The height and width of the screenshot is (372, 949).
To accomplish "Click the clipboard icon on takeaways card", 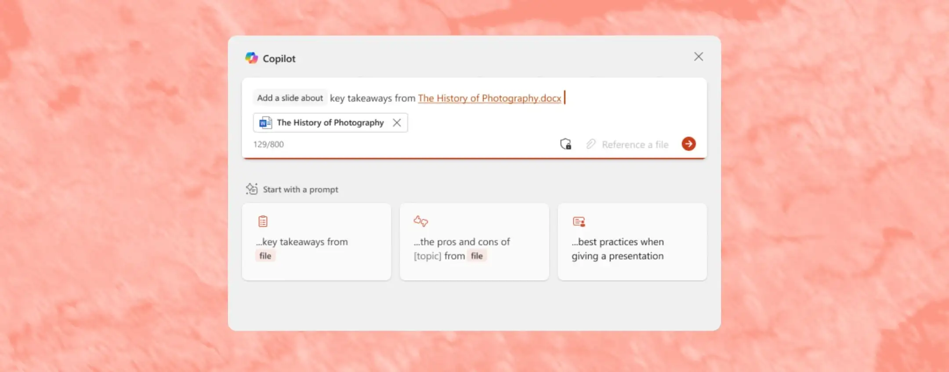I will (263, 222).
